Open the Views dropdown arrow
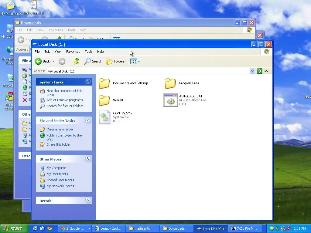 click(x=139, y=61)
